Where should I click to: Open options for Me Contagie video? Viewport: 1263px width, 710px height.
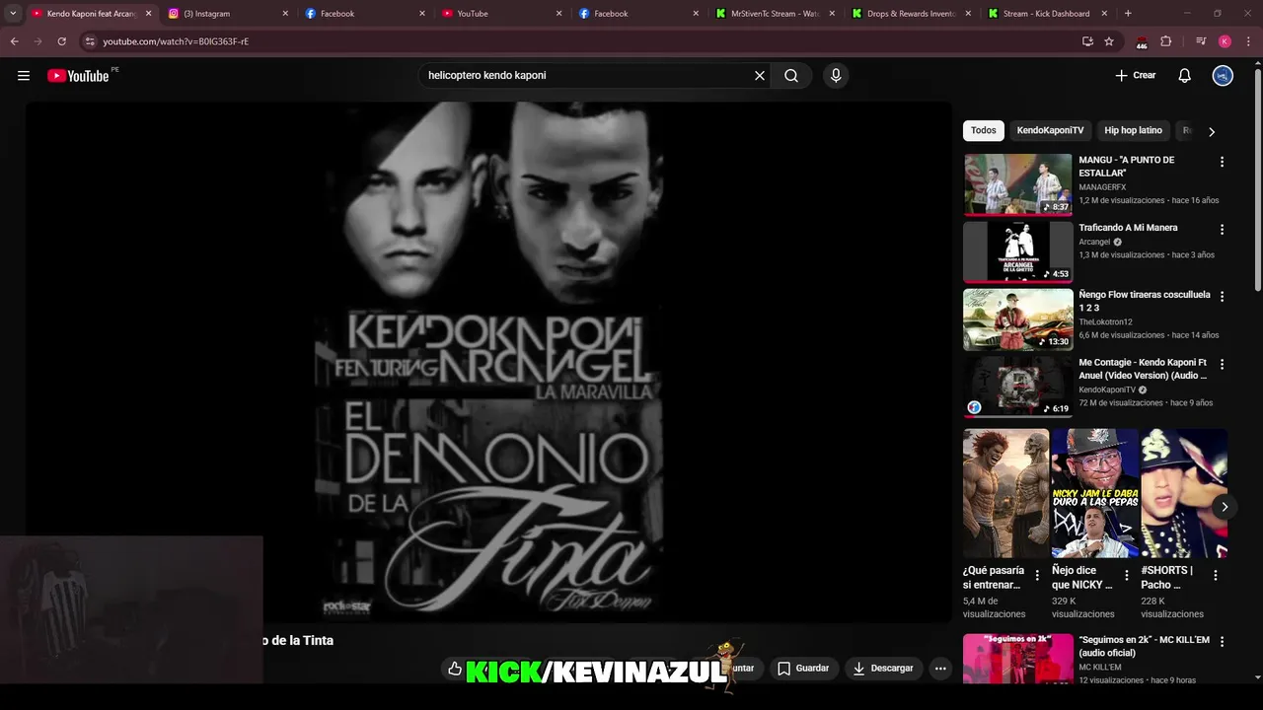coord(1222,365)
